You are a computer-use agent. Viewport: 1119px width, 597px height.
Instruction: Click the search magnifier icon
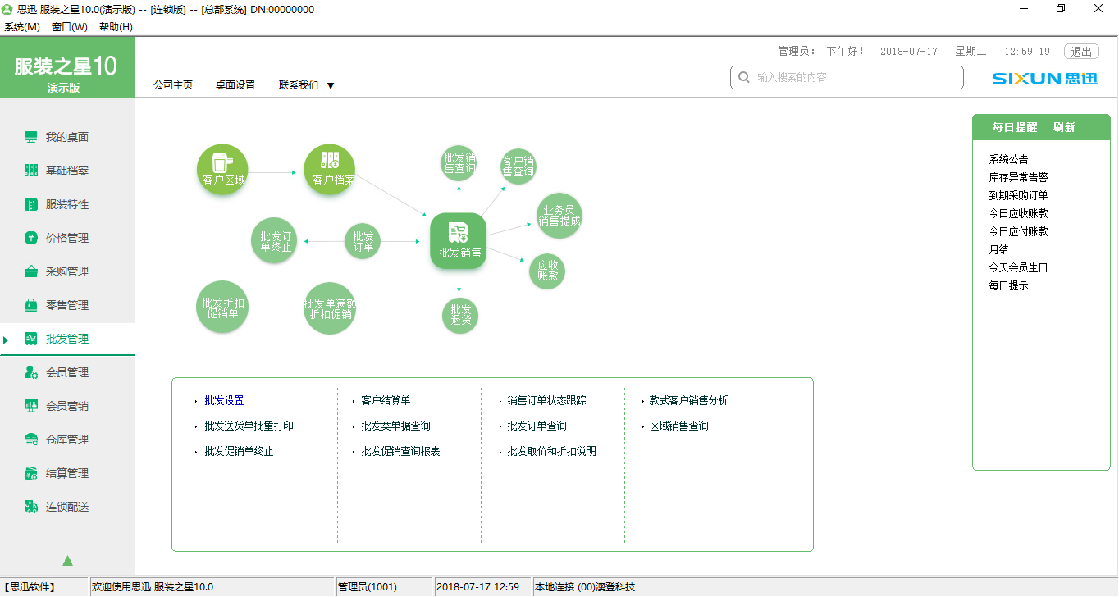744,77
